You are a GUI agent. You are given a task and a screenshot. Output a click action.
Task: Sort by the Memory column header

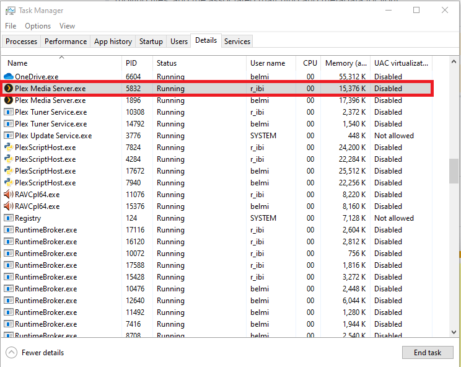pyautogui.click(x=346, y=63)
